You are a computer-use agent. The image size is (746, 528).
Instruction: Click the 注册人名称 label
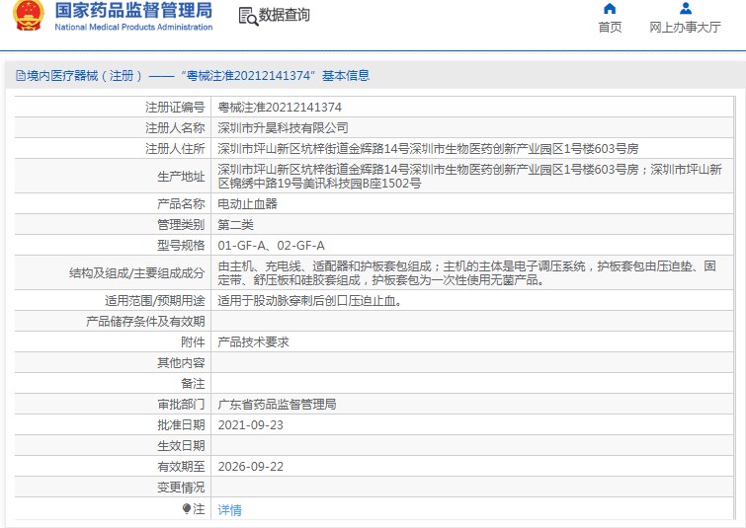pyautogui.click(x=175, y=128)
